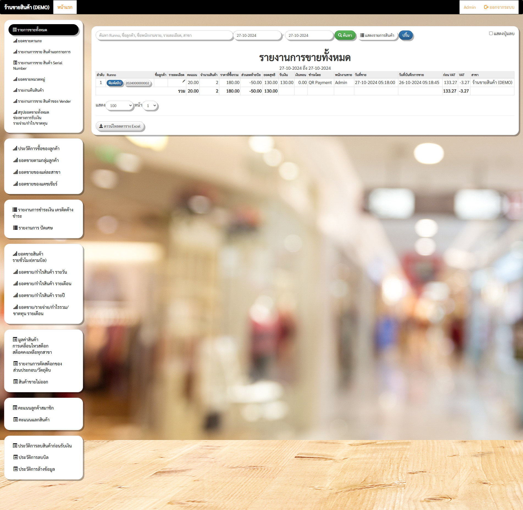Click the download icon for ดาวน์โหลดตาราง Excel

click(x=101, y=126)
